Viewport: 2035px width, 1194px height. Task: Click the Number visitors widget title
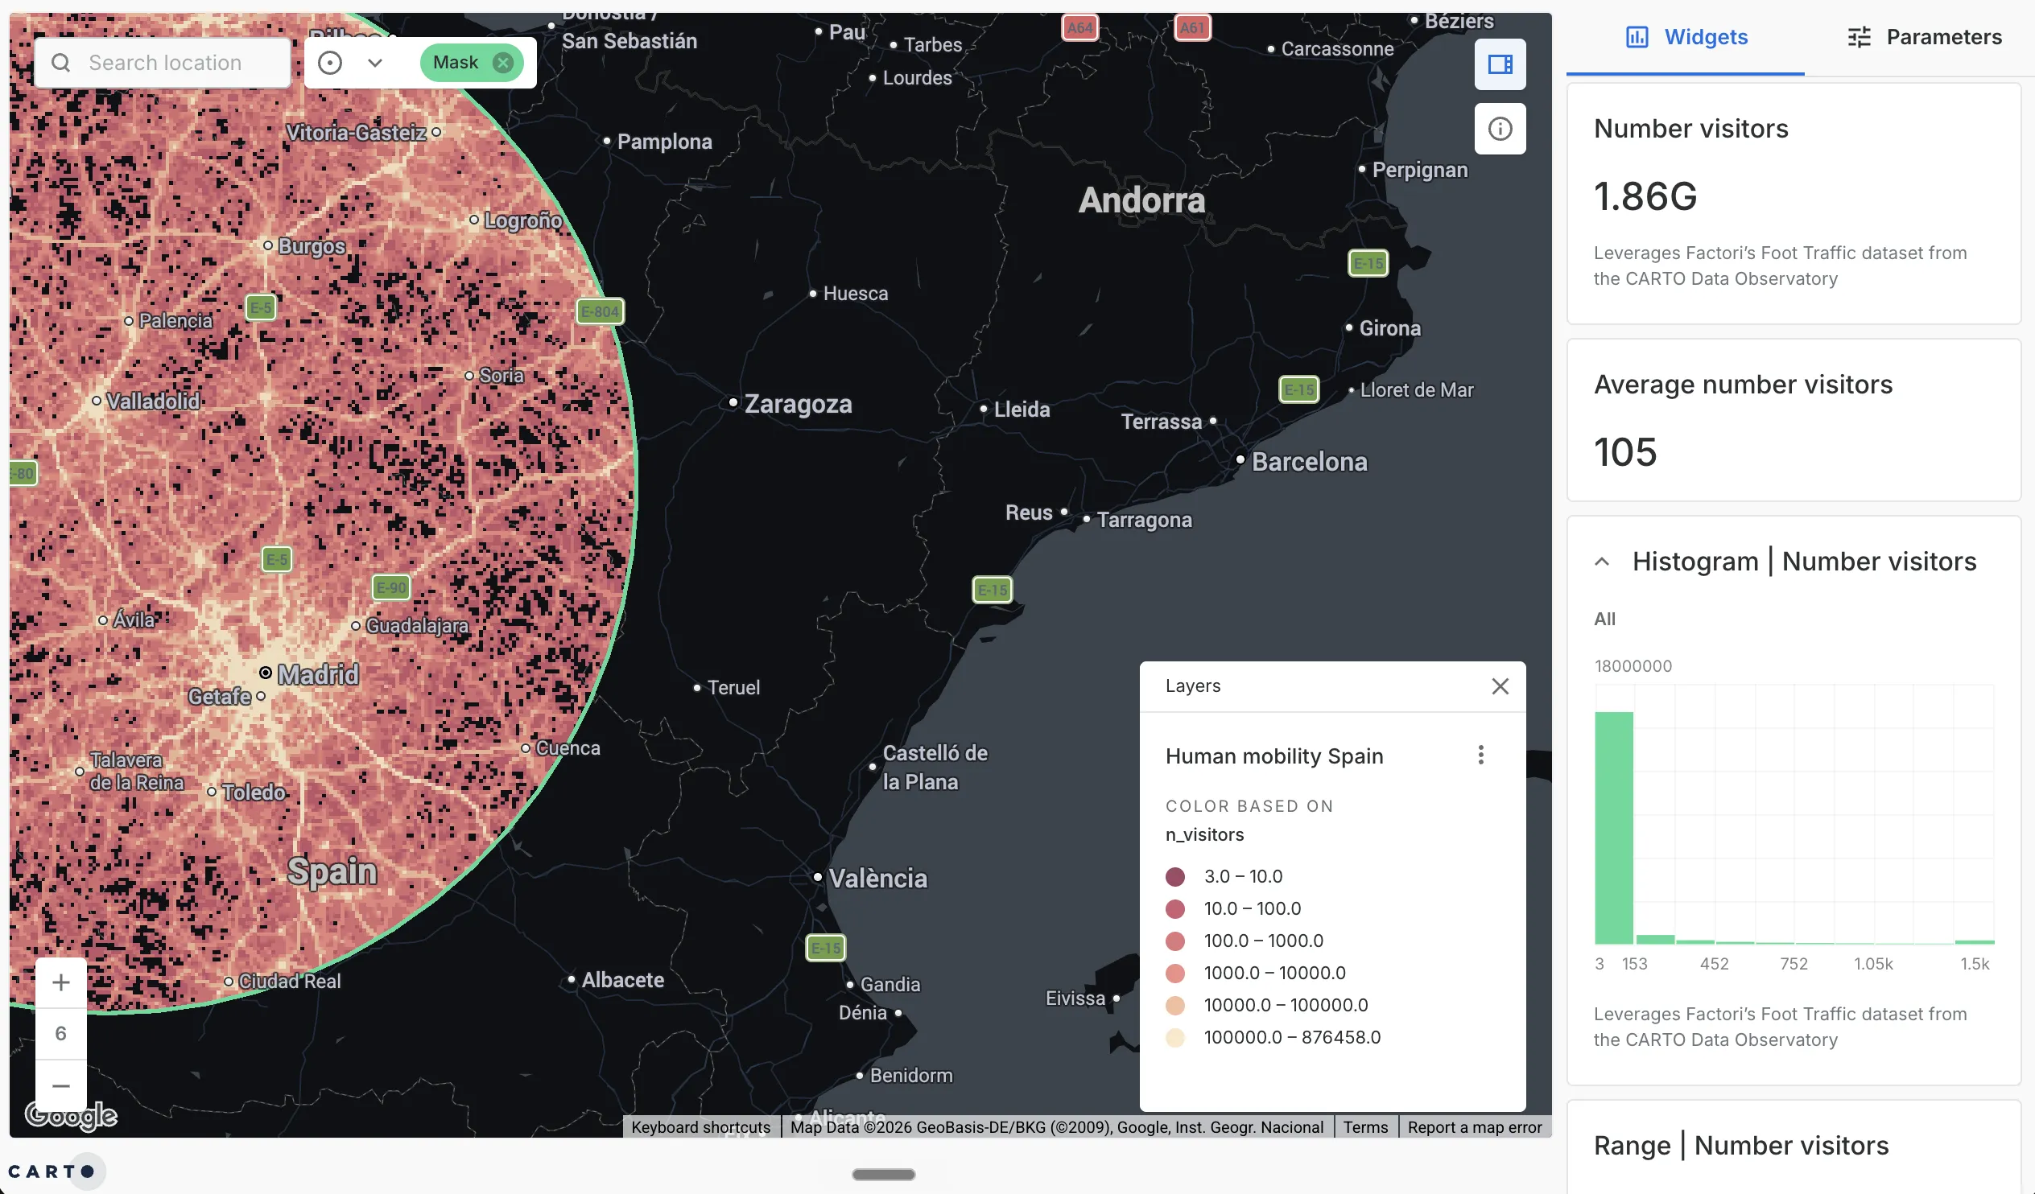(1691, 130)
